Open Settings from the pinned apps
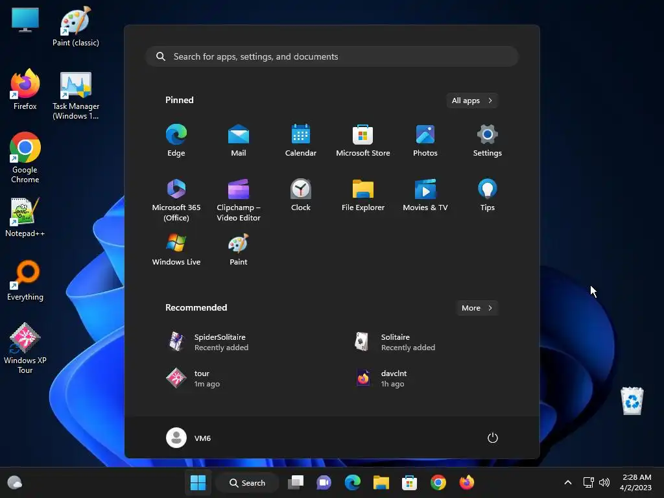The height and width of the screenshot is (498, 664). (x=488, y=140)
